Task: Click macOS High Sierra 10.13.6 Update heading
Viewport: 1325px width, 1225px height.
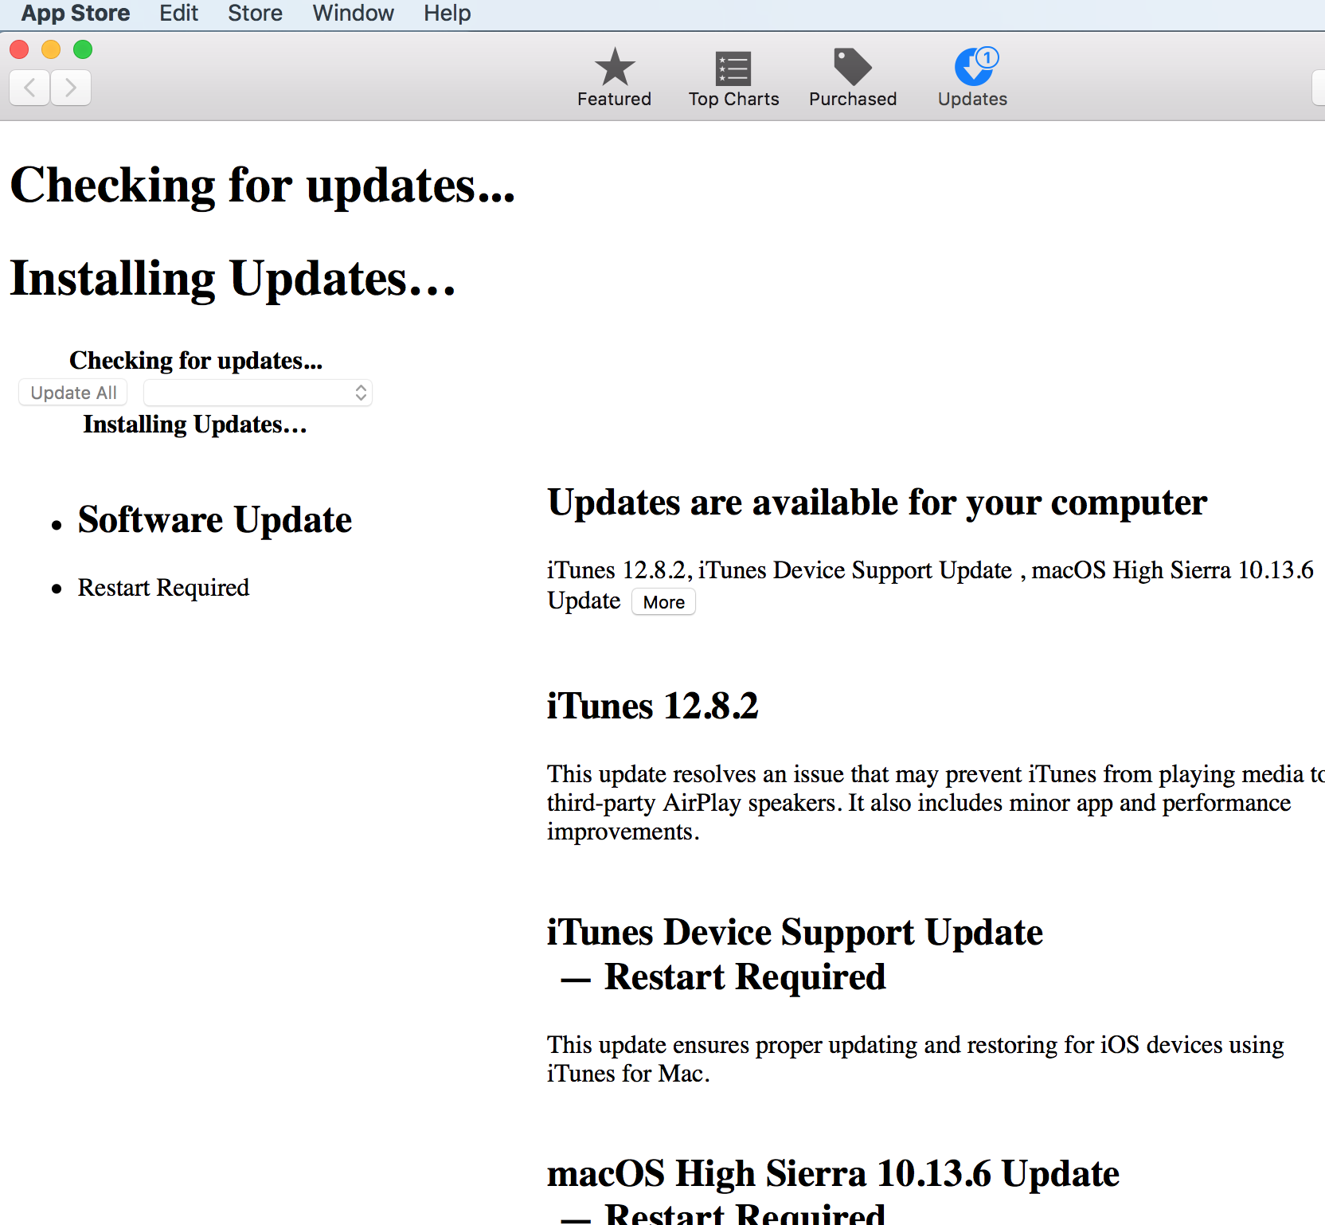Action: pyautogui.click(x=833, y=1174)
